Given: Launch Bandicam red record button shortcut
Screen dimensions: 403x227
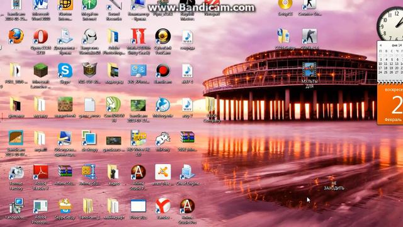Looking at the screenshot, I should click(x=162, y=71).
